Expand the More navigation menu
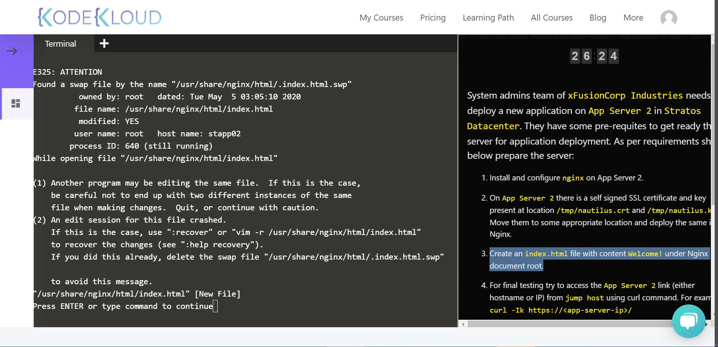The width and height of the screenshot is (718, 347). click(x=633, y=18)
